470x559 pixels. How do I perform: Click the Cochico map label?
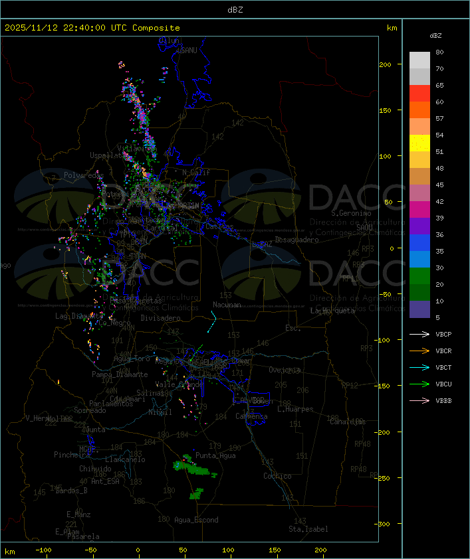(277, 476)
